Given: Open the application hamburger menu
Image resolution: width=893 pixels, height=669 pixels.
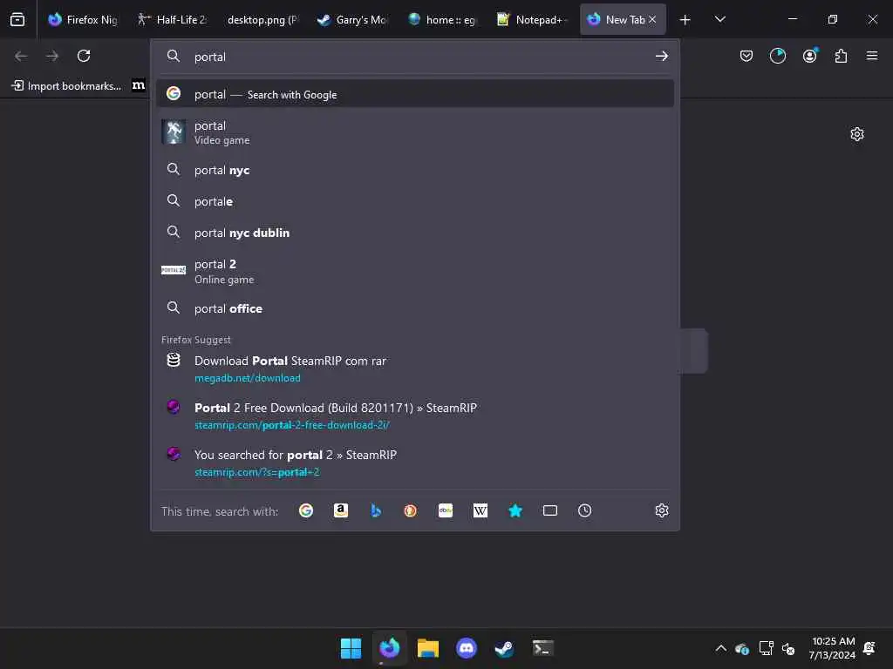Looking at the screenshot, I should [x=872, y=56].
